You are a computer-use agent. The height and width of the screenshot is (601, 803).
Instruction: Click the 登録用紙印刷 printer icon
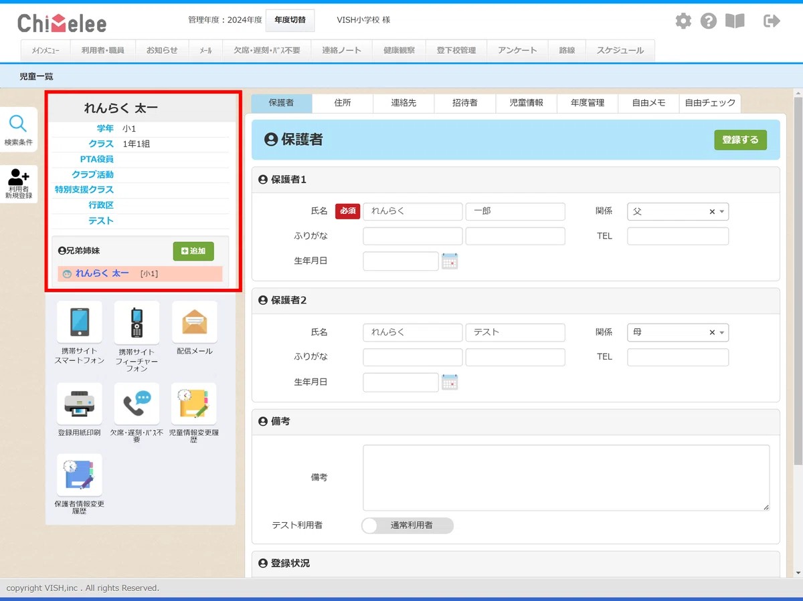(x=80, y=404)
